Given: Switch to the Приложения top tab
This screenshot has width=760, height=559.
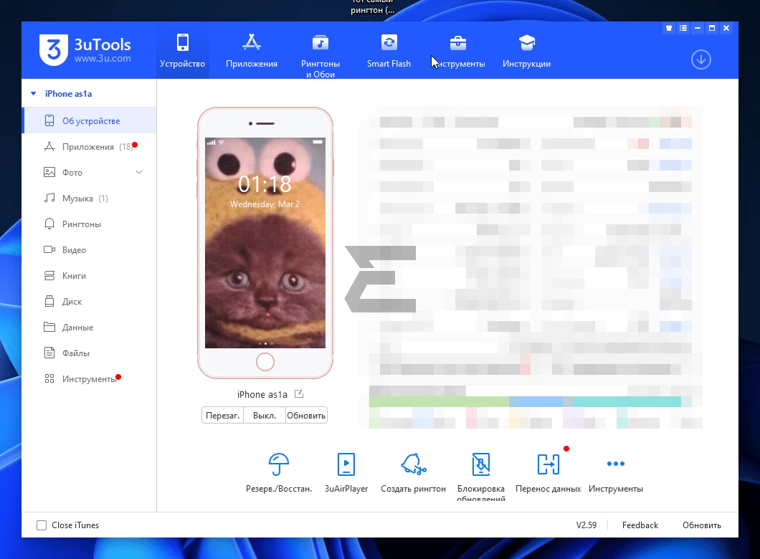Looking at the screenshot, I should click(252, 50).
